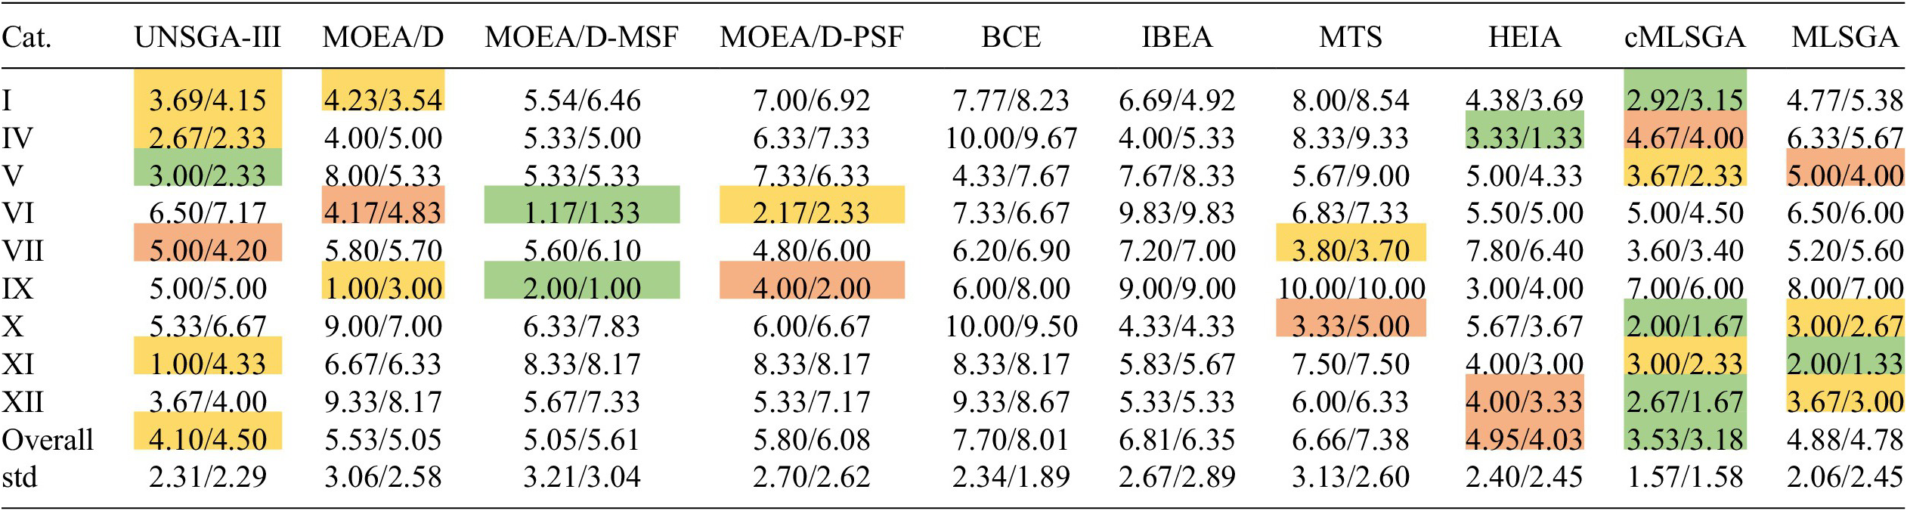
Task: Select the Cat. header cell
Action: (26, 38)
